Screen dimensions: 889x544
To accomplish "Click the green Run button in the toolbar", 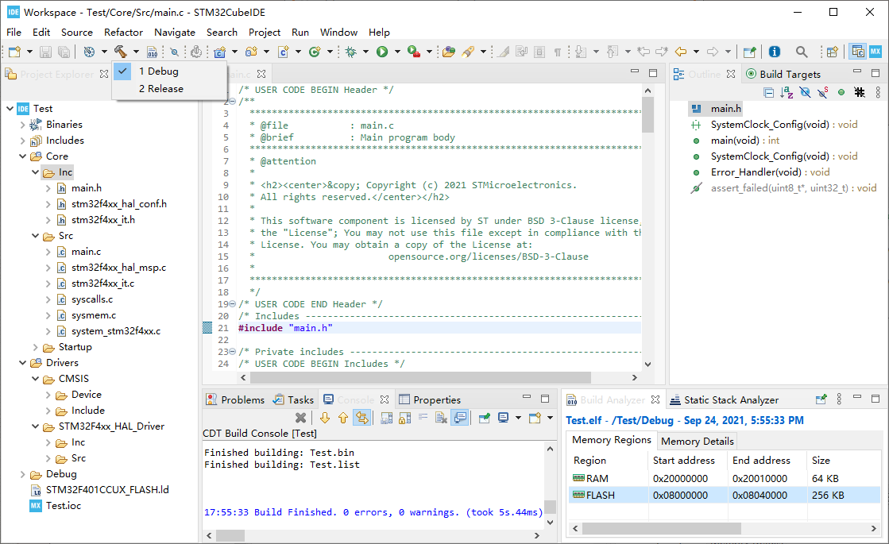I will pos(382,52).
